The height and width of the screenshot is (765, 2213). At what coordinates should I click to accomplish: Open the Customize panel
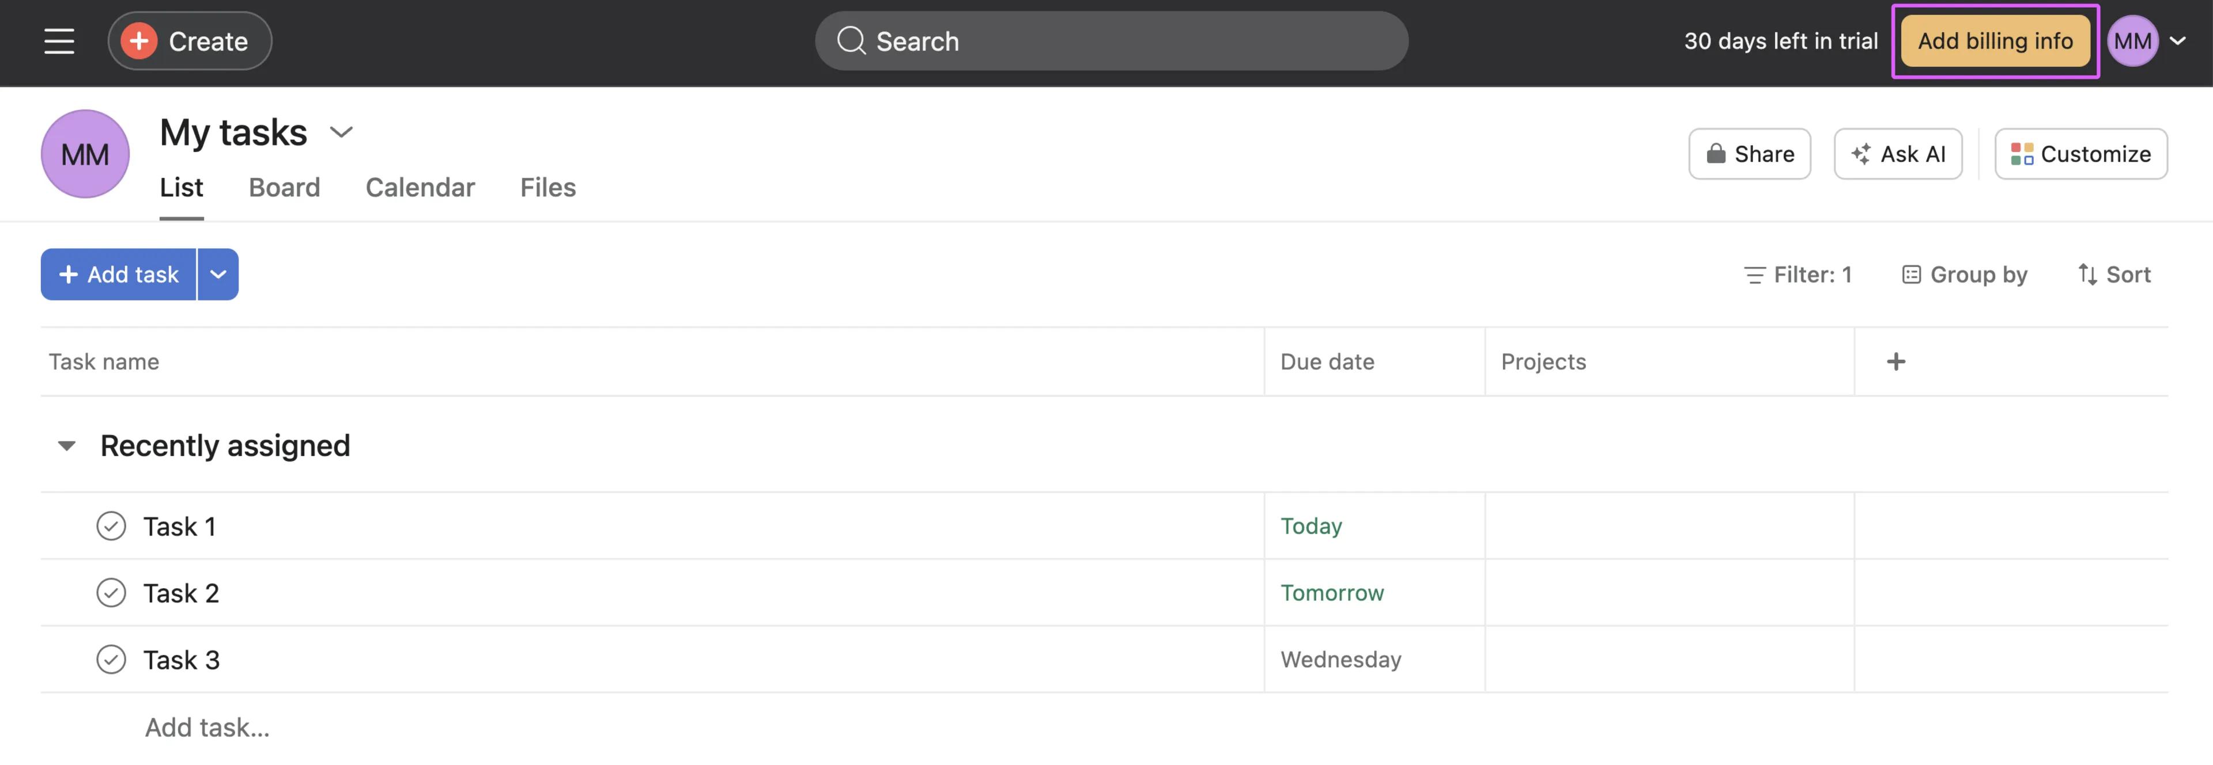2080,154
